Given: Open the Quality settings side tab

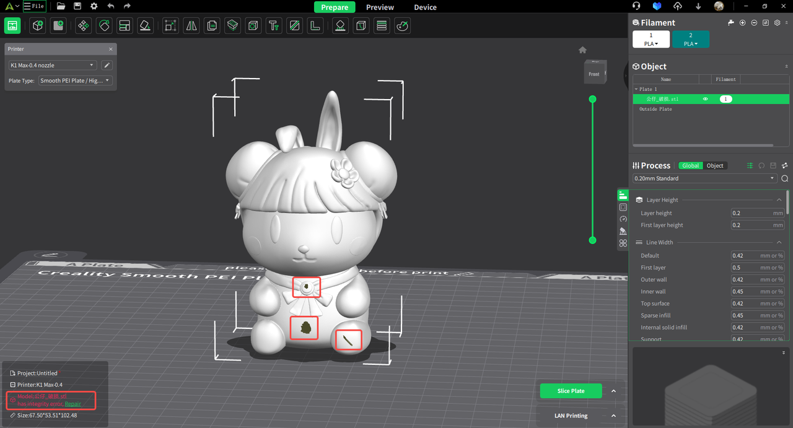Looking at the screenshot, I should pos(623,195).
